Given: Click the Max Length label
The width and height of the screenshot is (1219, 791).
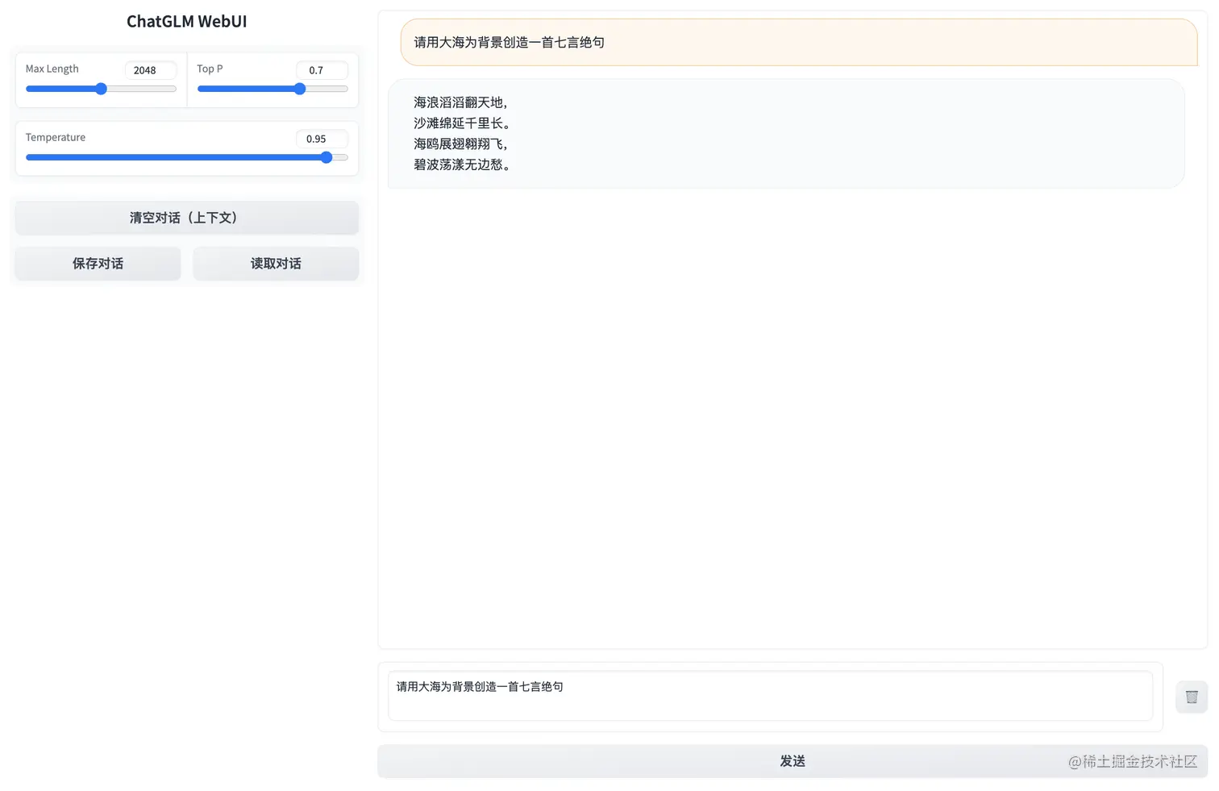Looking at the screenshot, I should [x=52, y=69].
